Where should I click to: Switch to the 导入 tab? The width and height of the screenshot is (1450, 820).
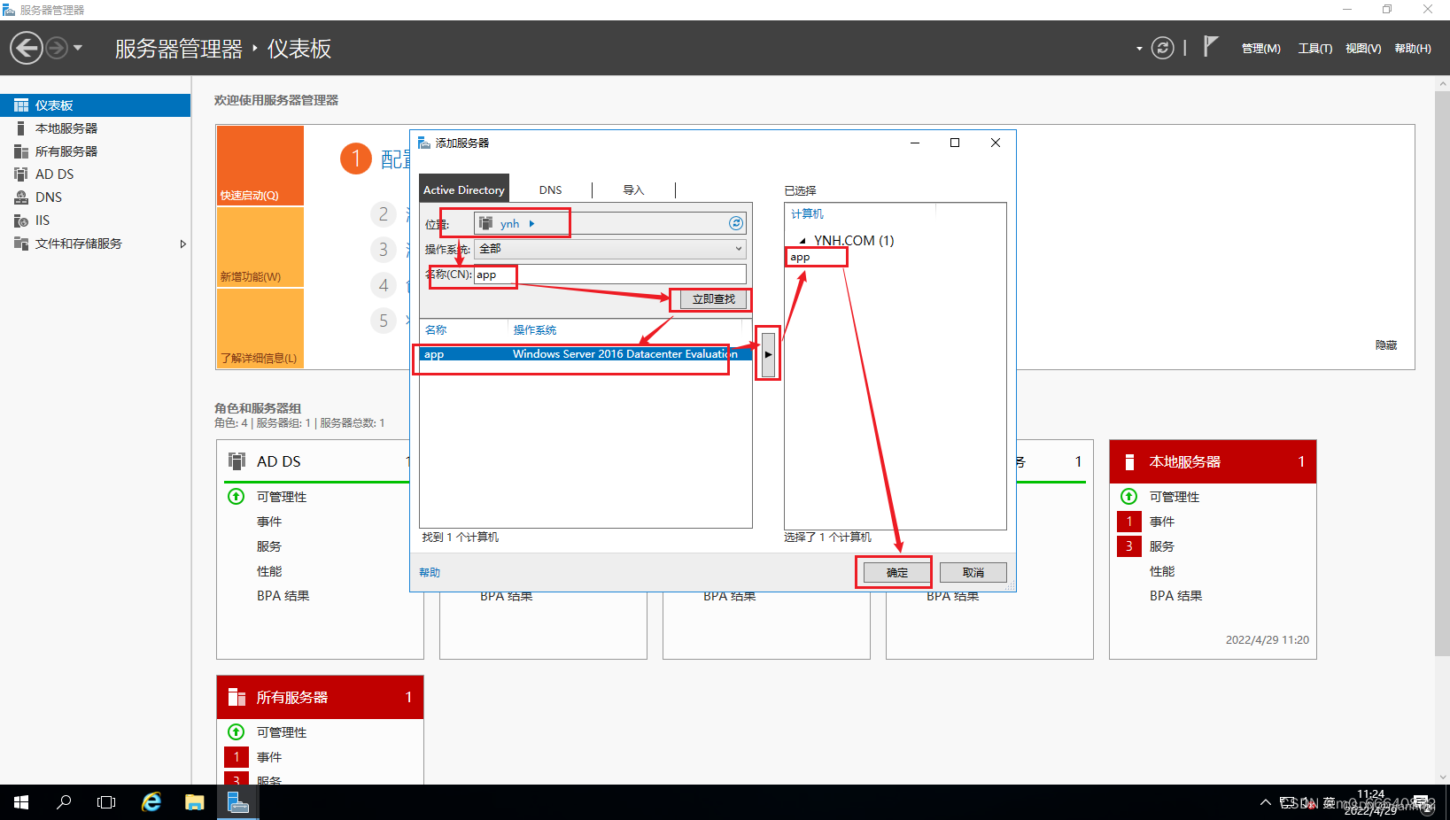pos(633,190)
